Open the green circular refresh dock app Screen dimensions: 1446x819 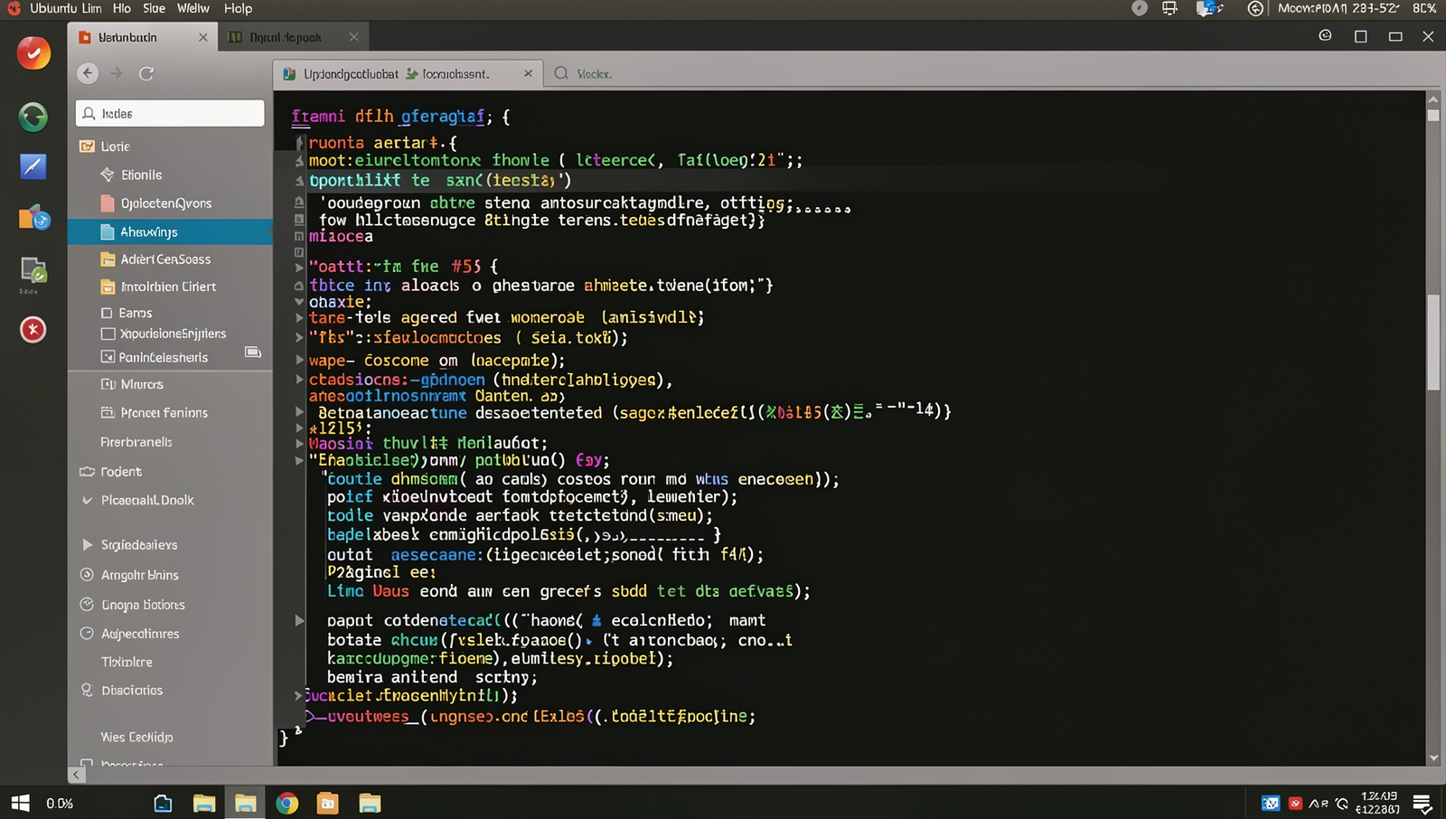tap(33, 116)
